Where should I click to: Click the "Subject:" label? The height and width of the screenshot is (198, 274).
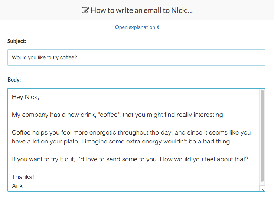(17, 41)
